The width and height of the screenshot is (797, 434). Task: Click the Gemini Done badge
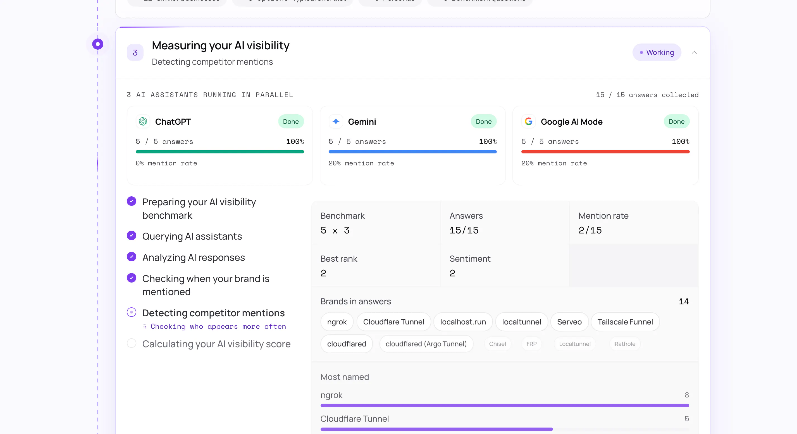tap(484, 122)
